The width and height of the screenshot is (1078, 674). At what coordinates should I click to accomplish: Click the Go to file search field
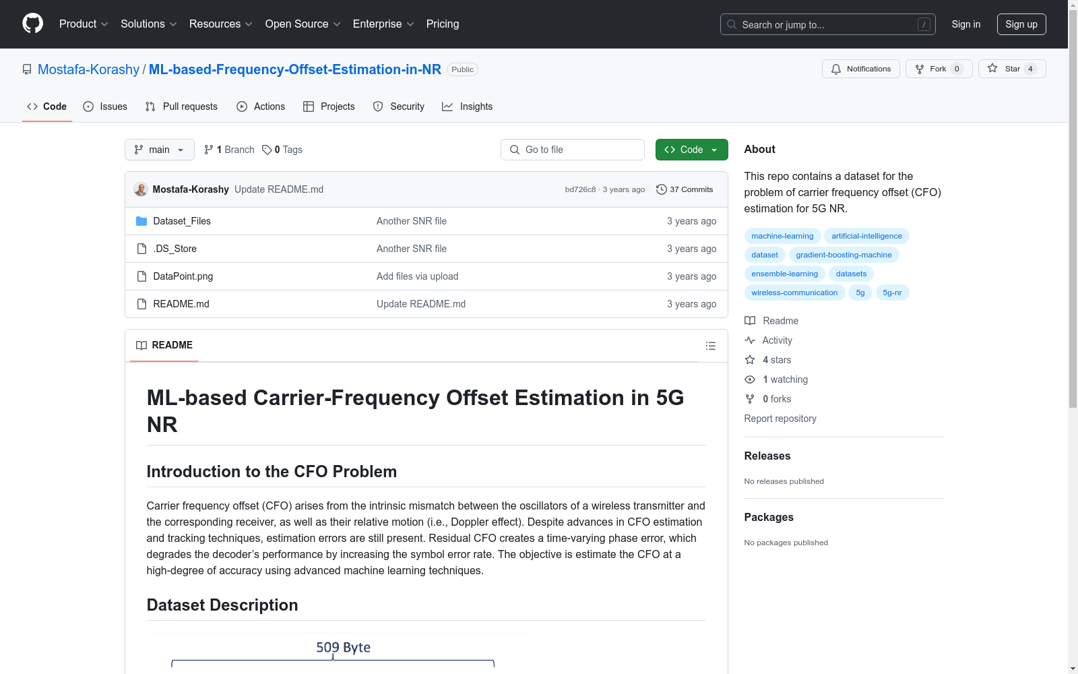573,150
